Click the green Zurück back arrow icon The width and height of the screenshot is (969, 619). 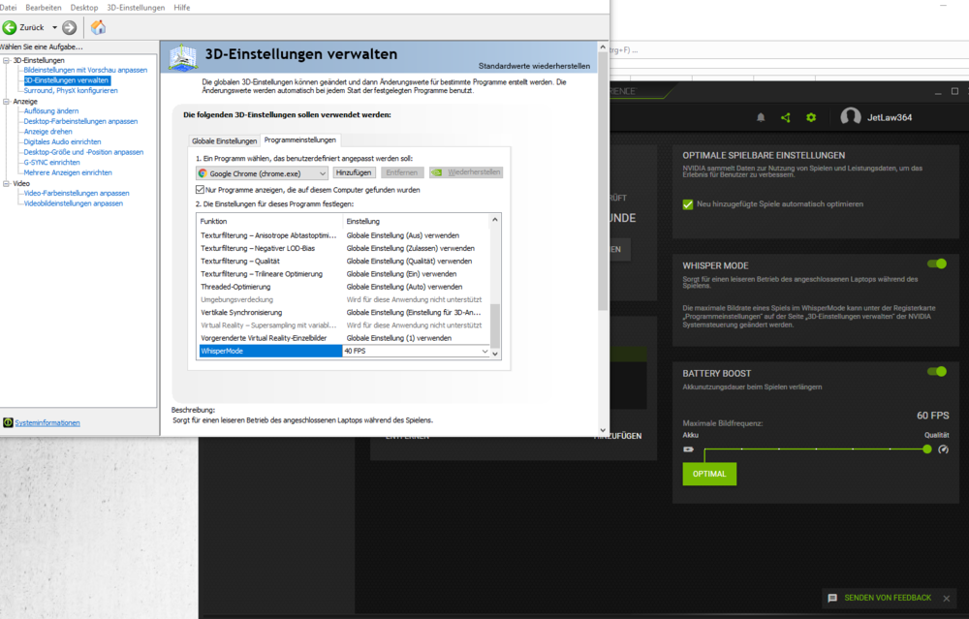[12, 28]
